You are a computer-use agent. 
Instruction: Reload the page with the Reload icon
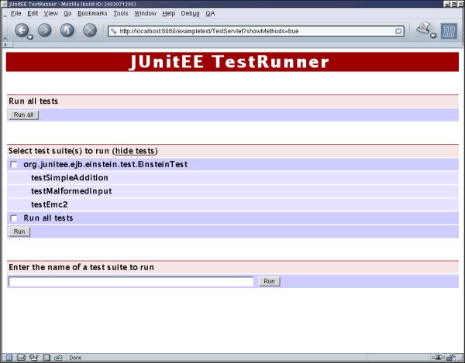[x=67, y=30]
